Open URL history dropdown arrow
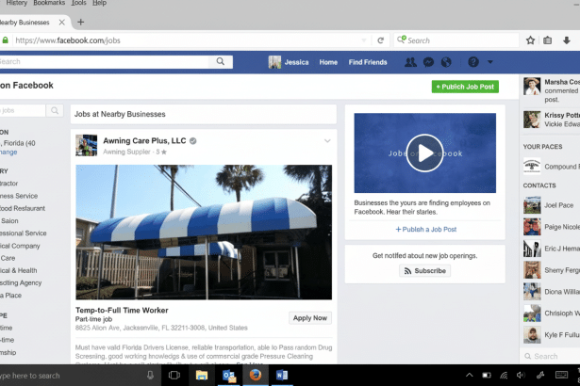This screenshot has width=580, height=386. click(364, 40)
